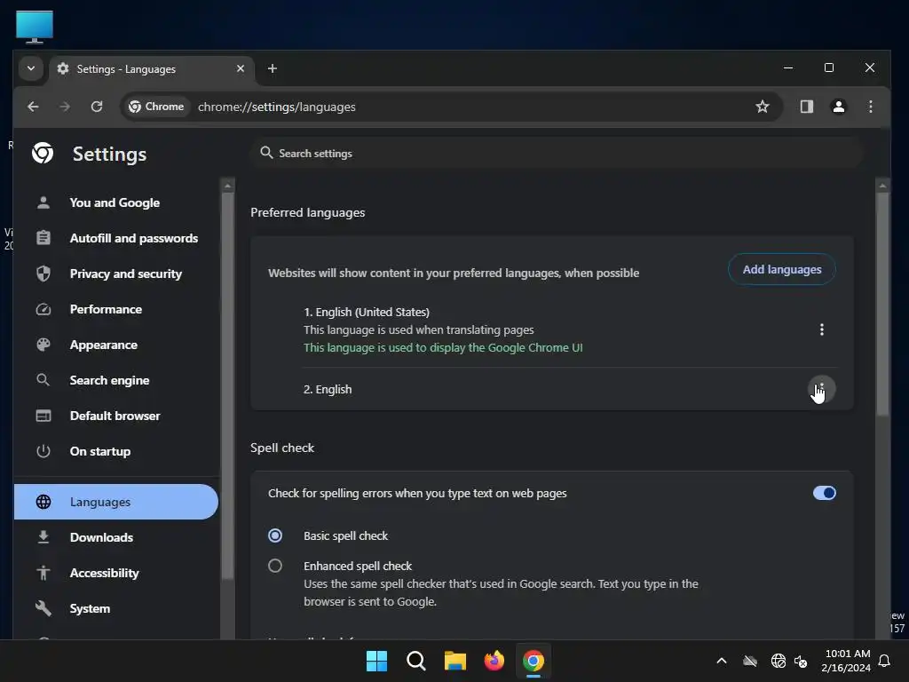Click the 'Google Chrome UI' green text

coord(535,347)
